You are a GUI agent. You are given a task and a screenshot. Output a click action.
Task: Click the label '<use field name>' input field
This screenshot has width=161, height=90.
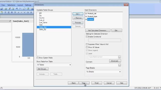coord(103,57)
